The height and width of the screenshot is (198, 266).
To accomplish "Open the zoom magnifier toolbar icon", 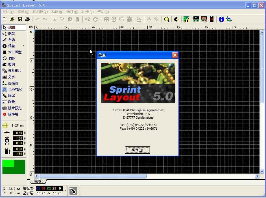I will (x=167, y=19).
